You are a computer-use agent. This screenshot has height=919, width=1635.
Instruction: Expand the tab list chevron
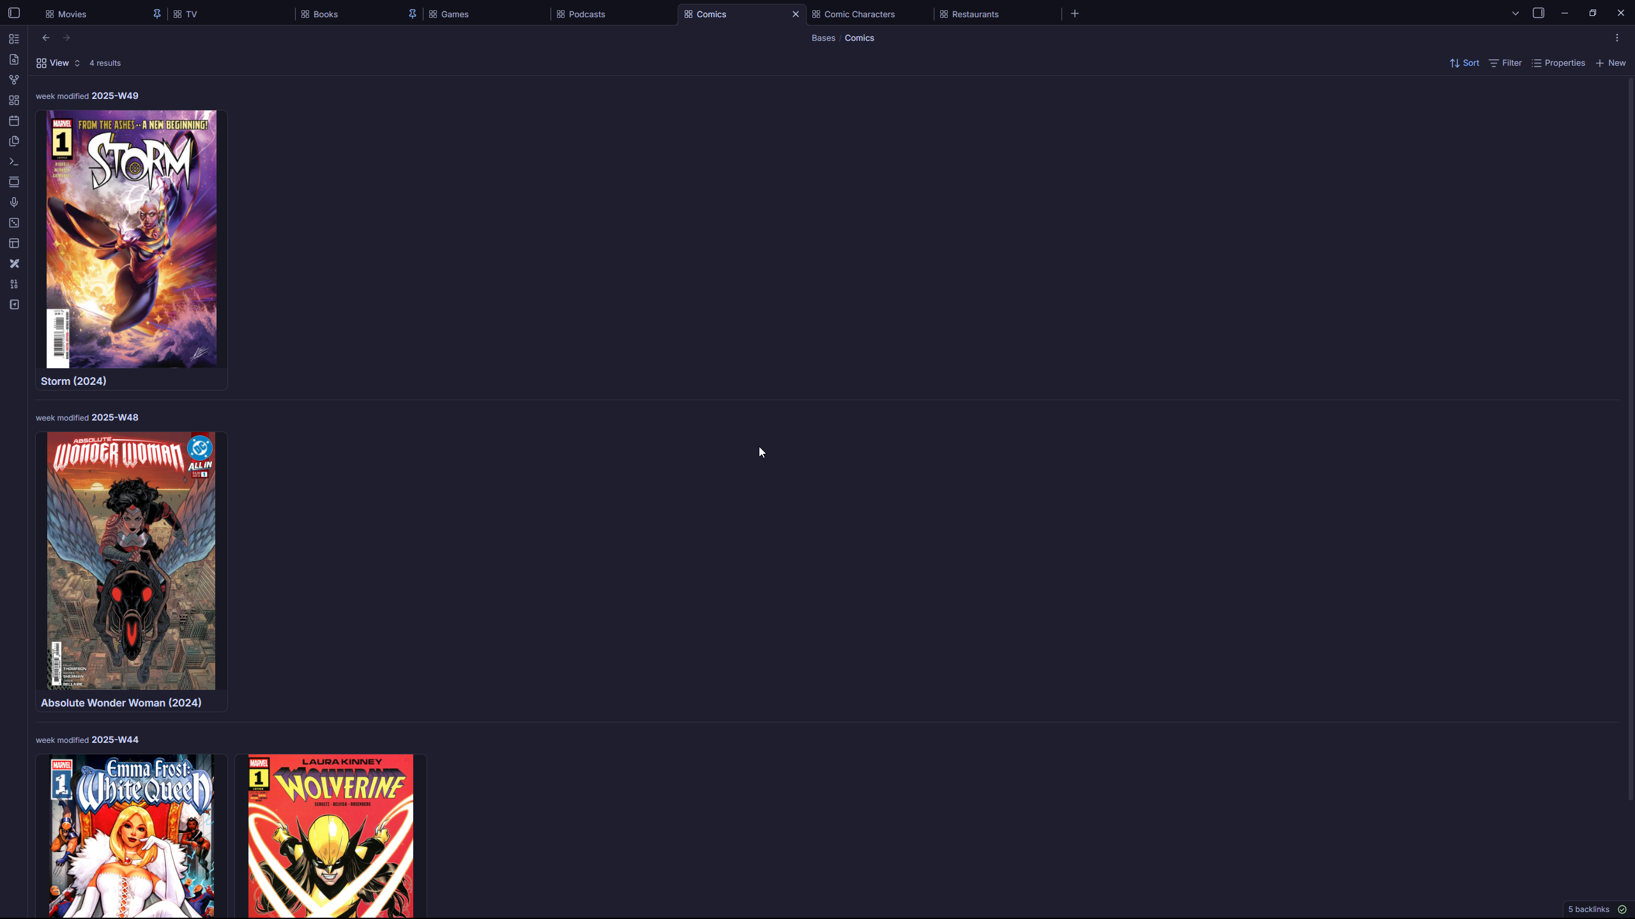point(1515,13)
